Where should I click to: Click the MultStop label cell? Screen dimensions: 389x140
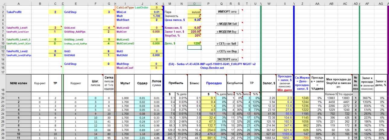125,64
